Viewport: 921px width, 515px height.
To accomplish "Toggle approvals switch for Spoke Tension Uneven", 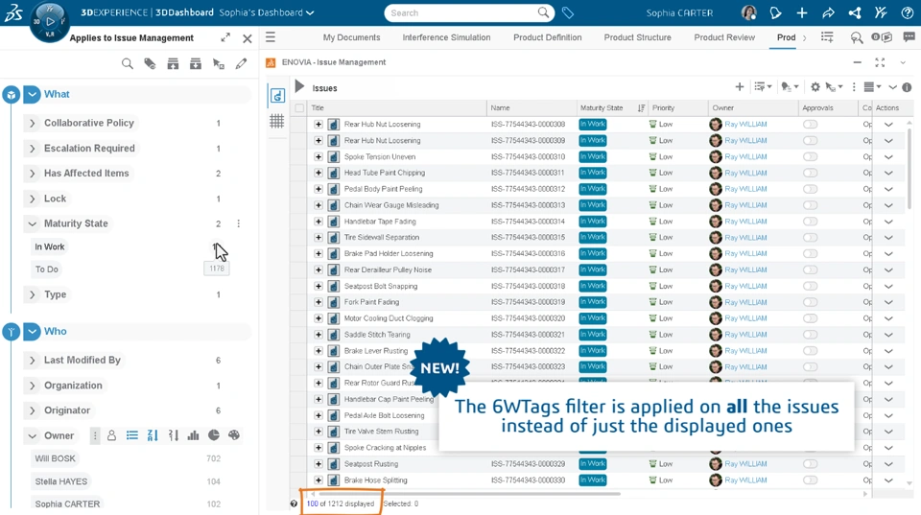I will click(811, 156).
